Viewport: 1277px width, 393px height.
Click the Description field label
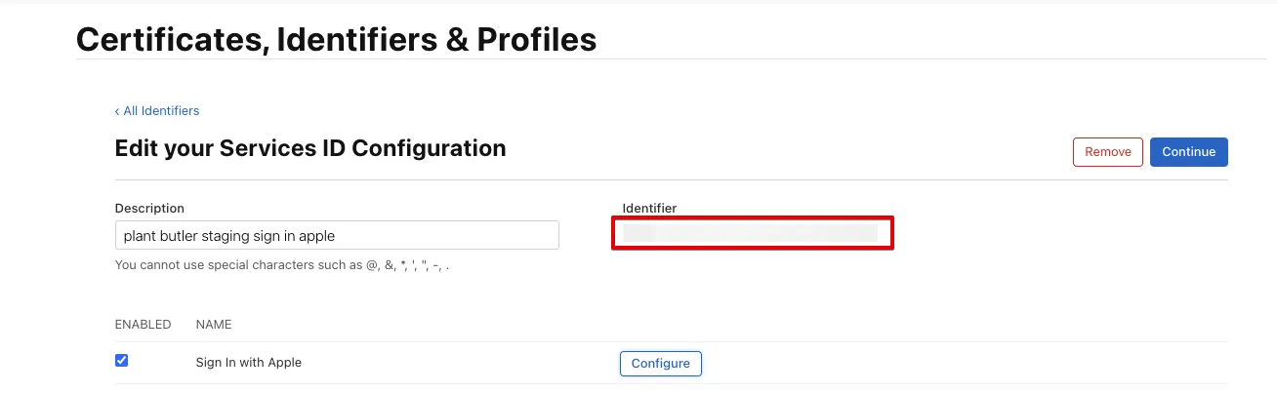(x=149, y=208)
